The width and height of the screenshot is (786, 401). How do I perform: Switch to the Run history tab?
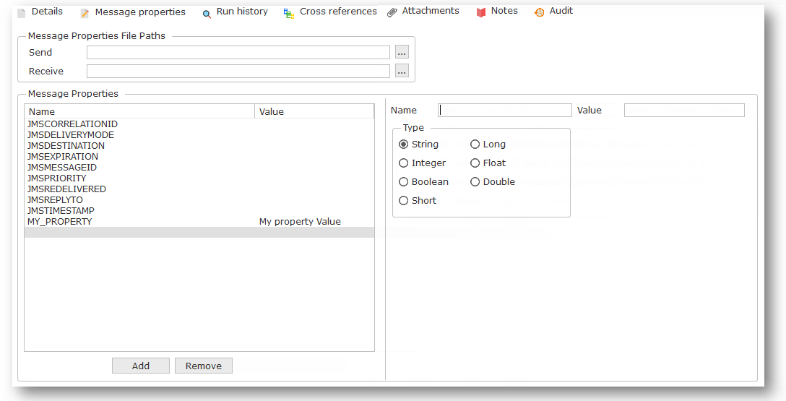(x=242, y=12)
